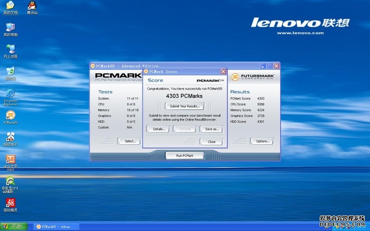Open the Recycle Bin desktop icon
The height and width of the screenshot is (231, 370).
pos(10,73)
